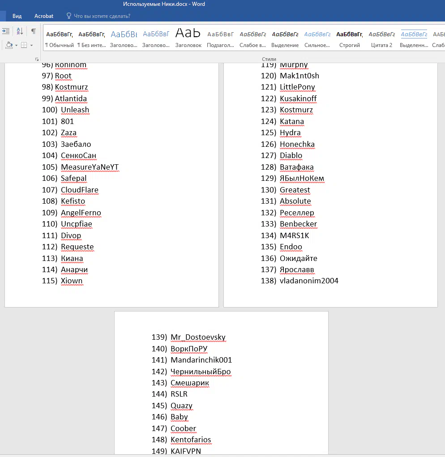Image resolution: width=445 pixels, height=457 pixels.
Task: Click list entry 112) Requeste
Action: (x=68, y=247)
